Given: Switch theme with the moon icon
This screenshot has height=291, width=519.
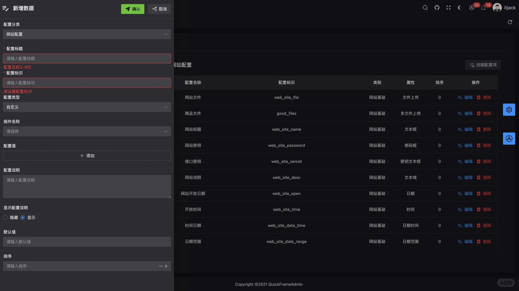Looking at the screenshot, I should point(460,8).
